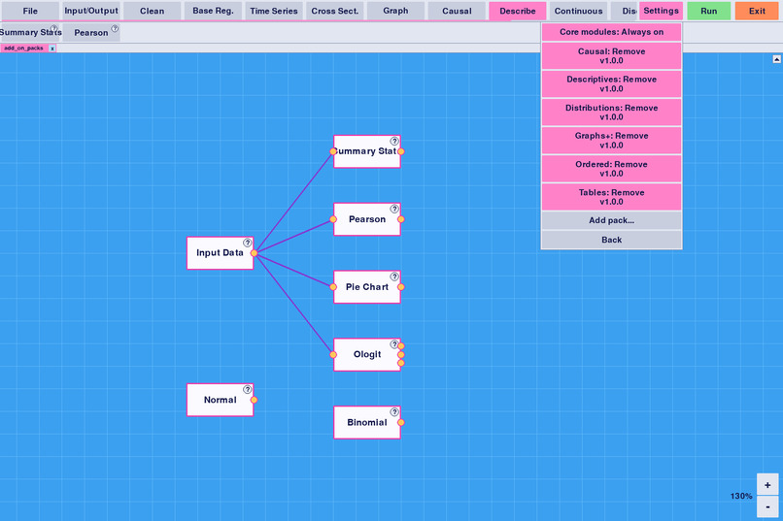Click help icon on Summary Stats toolbar button

pos(54,28)
